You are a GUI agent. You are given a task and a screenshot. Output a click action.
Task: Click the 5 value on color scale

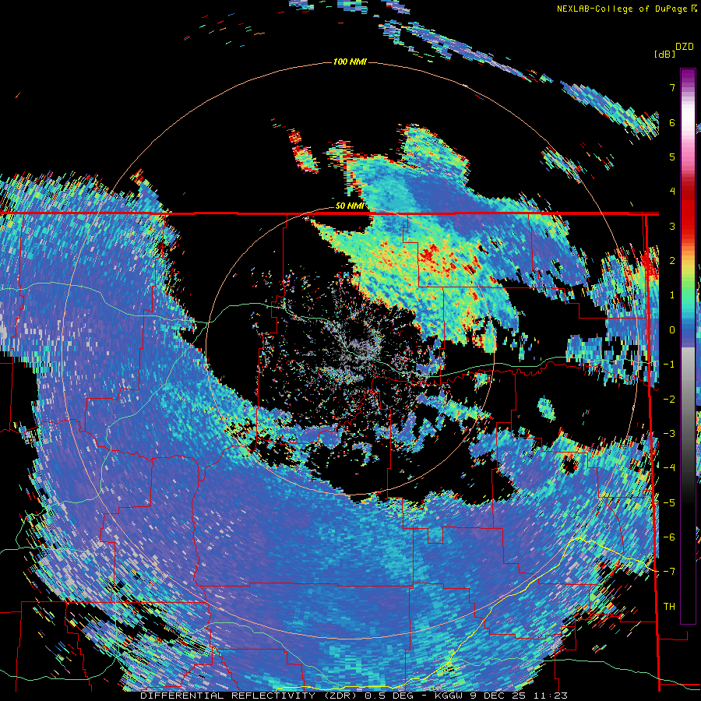[x=672, y=157]
